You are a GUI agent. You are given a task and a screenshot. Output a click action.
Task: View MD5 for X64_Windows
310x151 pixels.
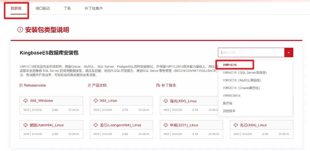click(26, 110)
